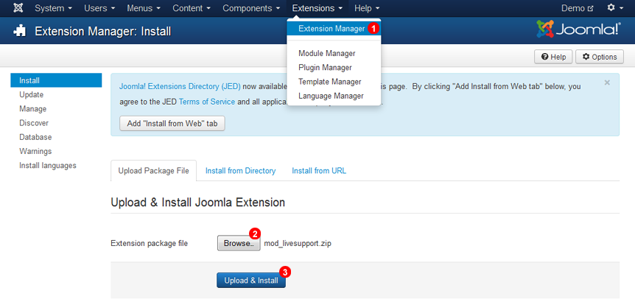This screenshot has width=635, height=302.
Task: Click the Options toolbar button
Action: (x=600, y=57)
